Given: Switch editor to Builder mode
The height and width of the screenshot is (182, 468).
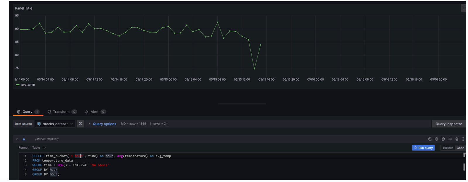Looking at the screenshot, I should 447,148.
